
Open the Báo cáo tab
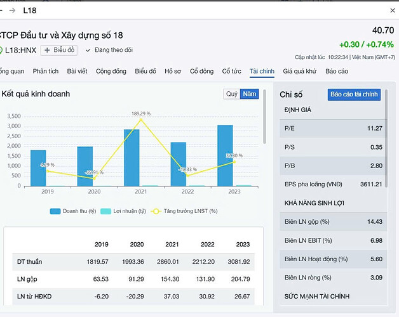coord(337,72)
